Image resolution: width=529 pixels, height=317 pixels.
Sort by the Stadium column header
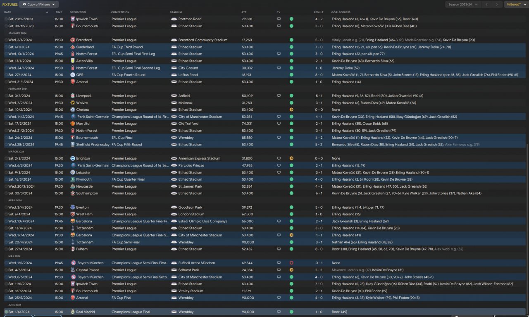tap(176, 12)
